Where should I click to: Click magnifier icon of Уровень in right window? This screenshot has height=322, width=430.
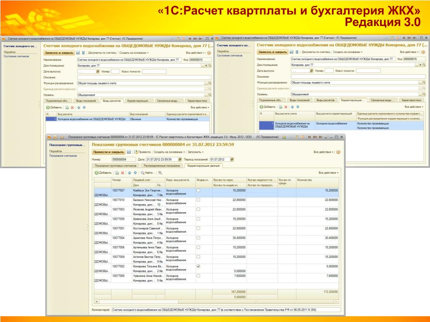[424, 94]
